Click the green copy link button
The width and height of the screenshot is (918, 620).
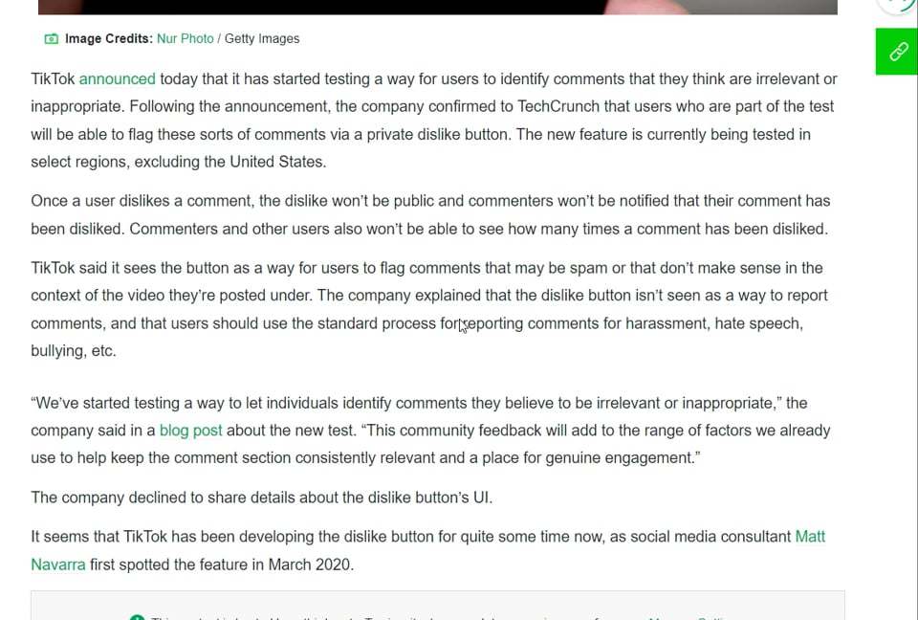click(x=898, y=52)
